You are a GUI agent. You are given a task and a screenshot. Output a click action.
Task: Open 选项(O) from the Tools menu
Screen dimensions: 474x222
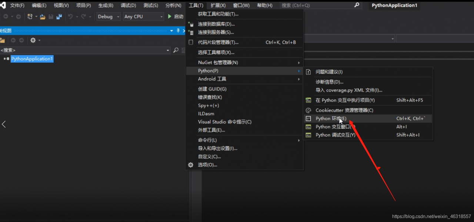point(208,165)
